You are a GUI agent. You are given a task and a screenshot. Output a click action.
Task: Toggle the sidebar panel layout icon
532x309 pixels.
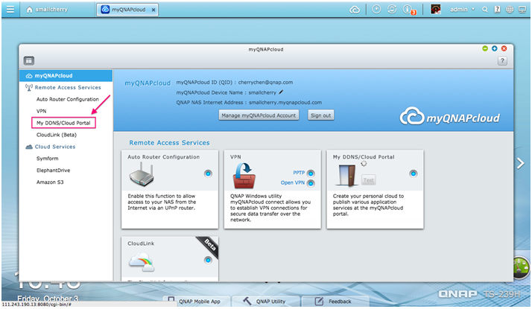tap(29, 61)
